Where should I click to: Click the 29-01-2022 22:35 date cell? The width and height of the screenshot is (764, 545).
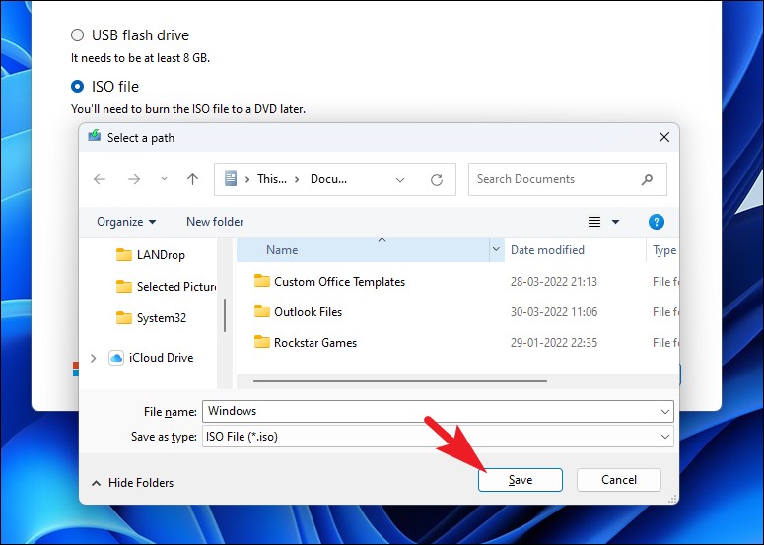click(554, 343)
